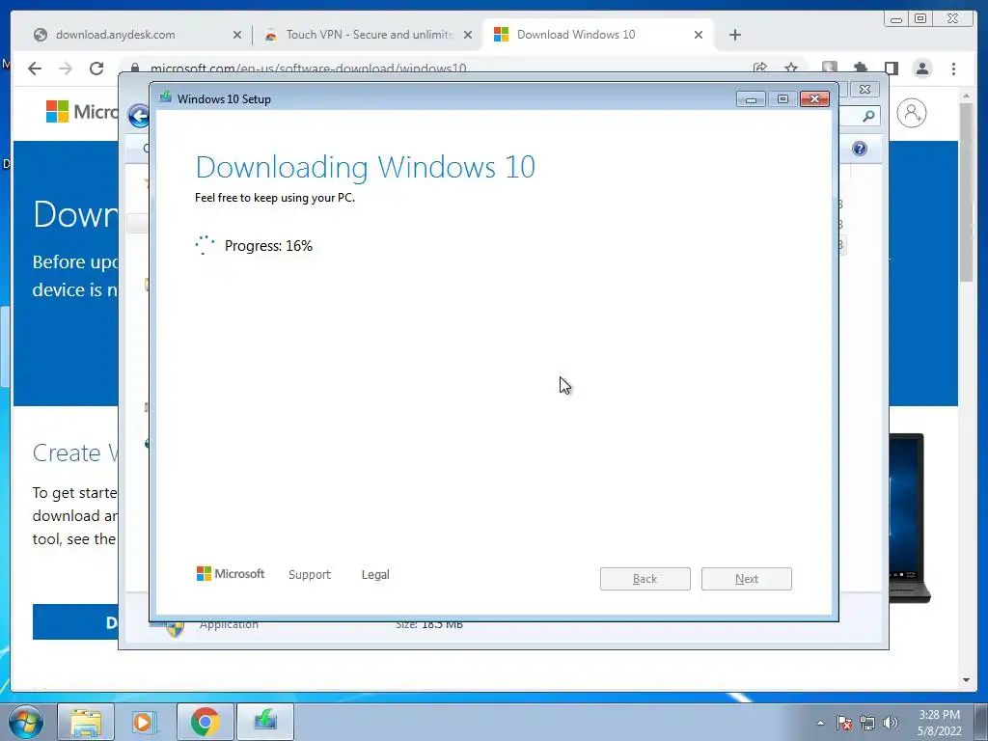
Task: Close the download.anydesk.com tab
Action: tap(237, 35)
